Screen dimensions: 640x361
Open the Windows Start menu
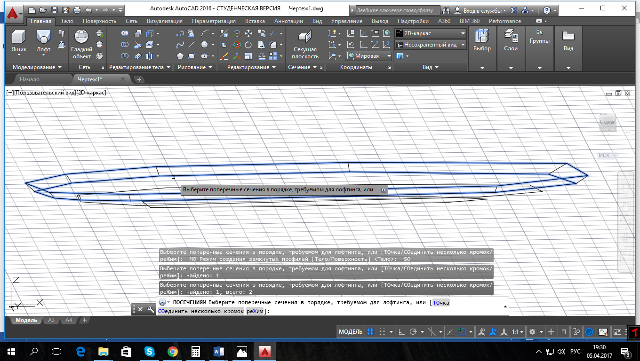(x=10, y=351)
